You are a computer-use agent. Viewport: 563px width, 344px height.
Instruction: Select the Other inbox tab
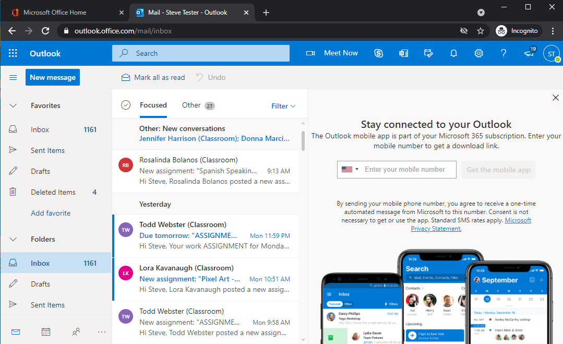coord(198,105)
